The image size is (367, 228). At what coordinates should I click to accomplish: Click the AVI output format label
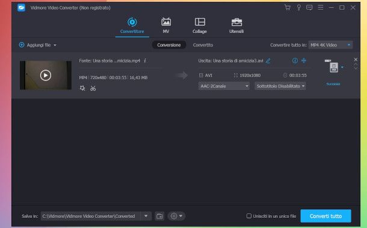pos(209,76)
